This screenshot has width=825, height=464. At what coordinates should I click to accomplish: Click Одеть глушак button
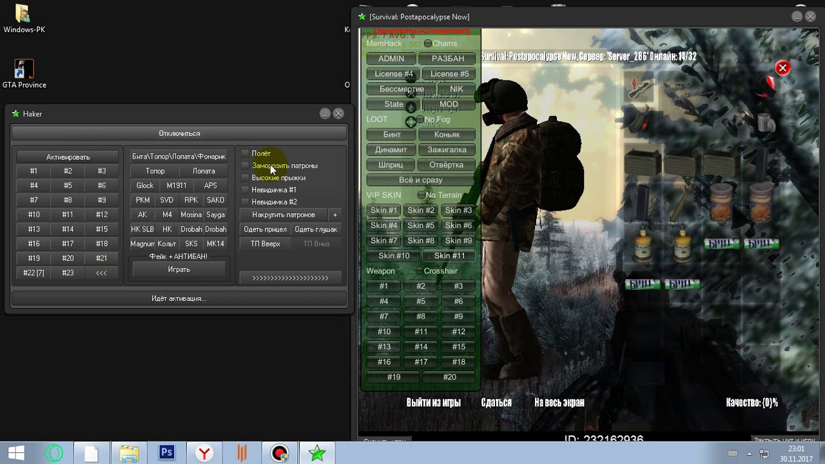[x=316, y=229]
